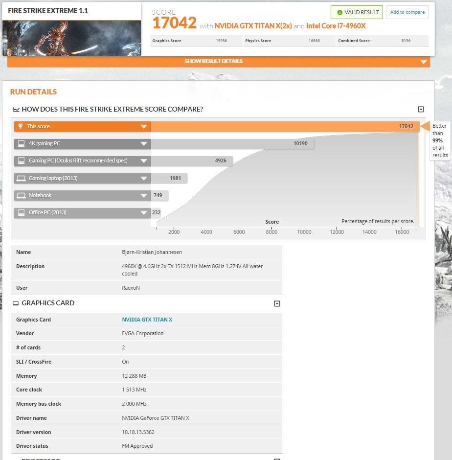Expand the SHOW RESULT DETAILS bar
Screen dimensions: 452x460
point(219,61)
